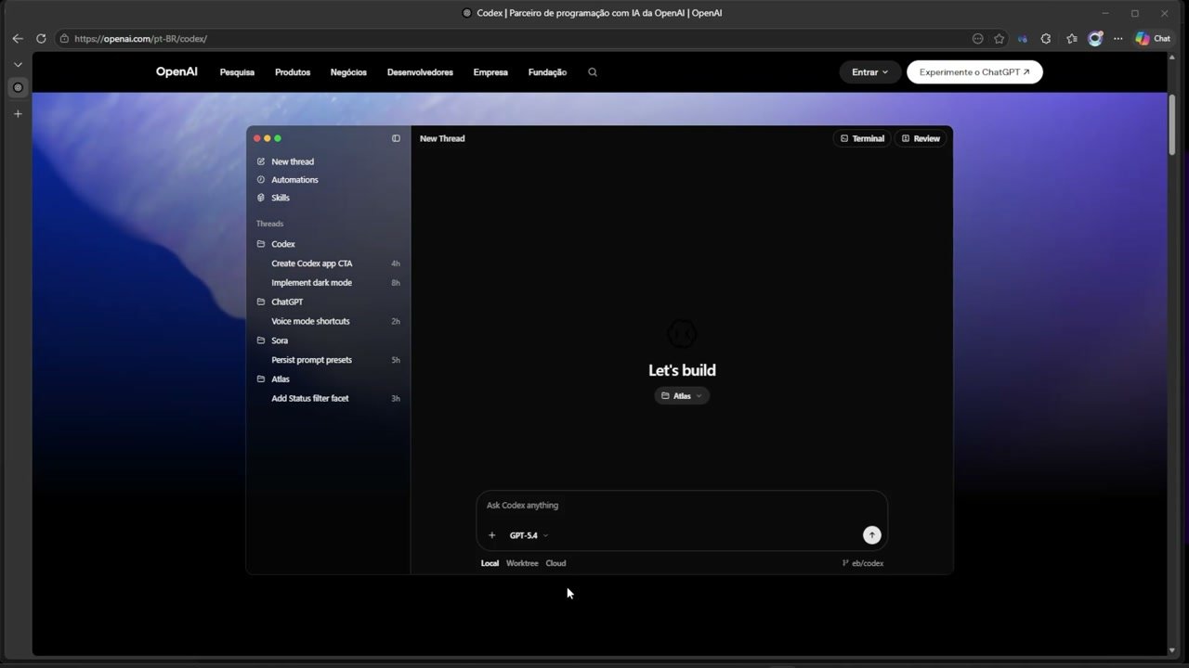Open the Fundação menu
Screen dimensions: 1189x668
547,72
